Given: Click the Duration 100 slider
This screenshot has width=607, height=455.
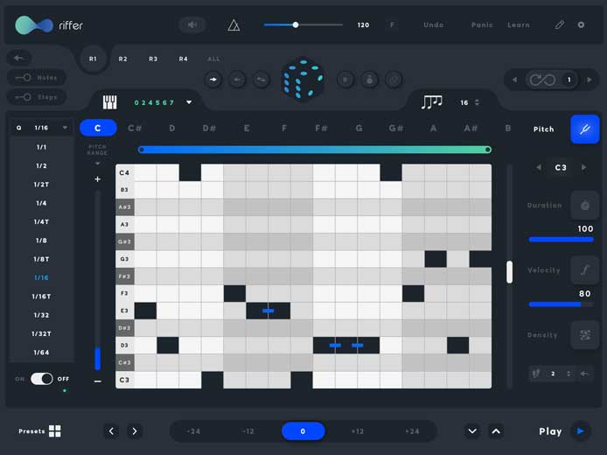Looking at the screenshot, I should coord(562,240).
